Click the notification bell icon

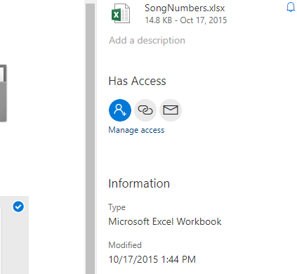point(291,7)
